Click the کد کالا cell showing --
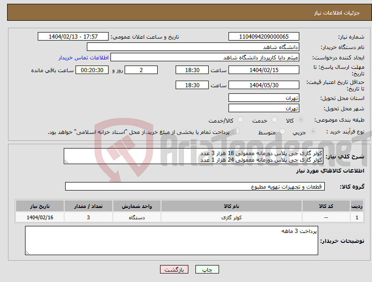Viewport: 372px width, 282px height. pyautogui.click(x=326, y=217)
